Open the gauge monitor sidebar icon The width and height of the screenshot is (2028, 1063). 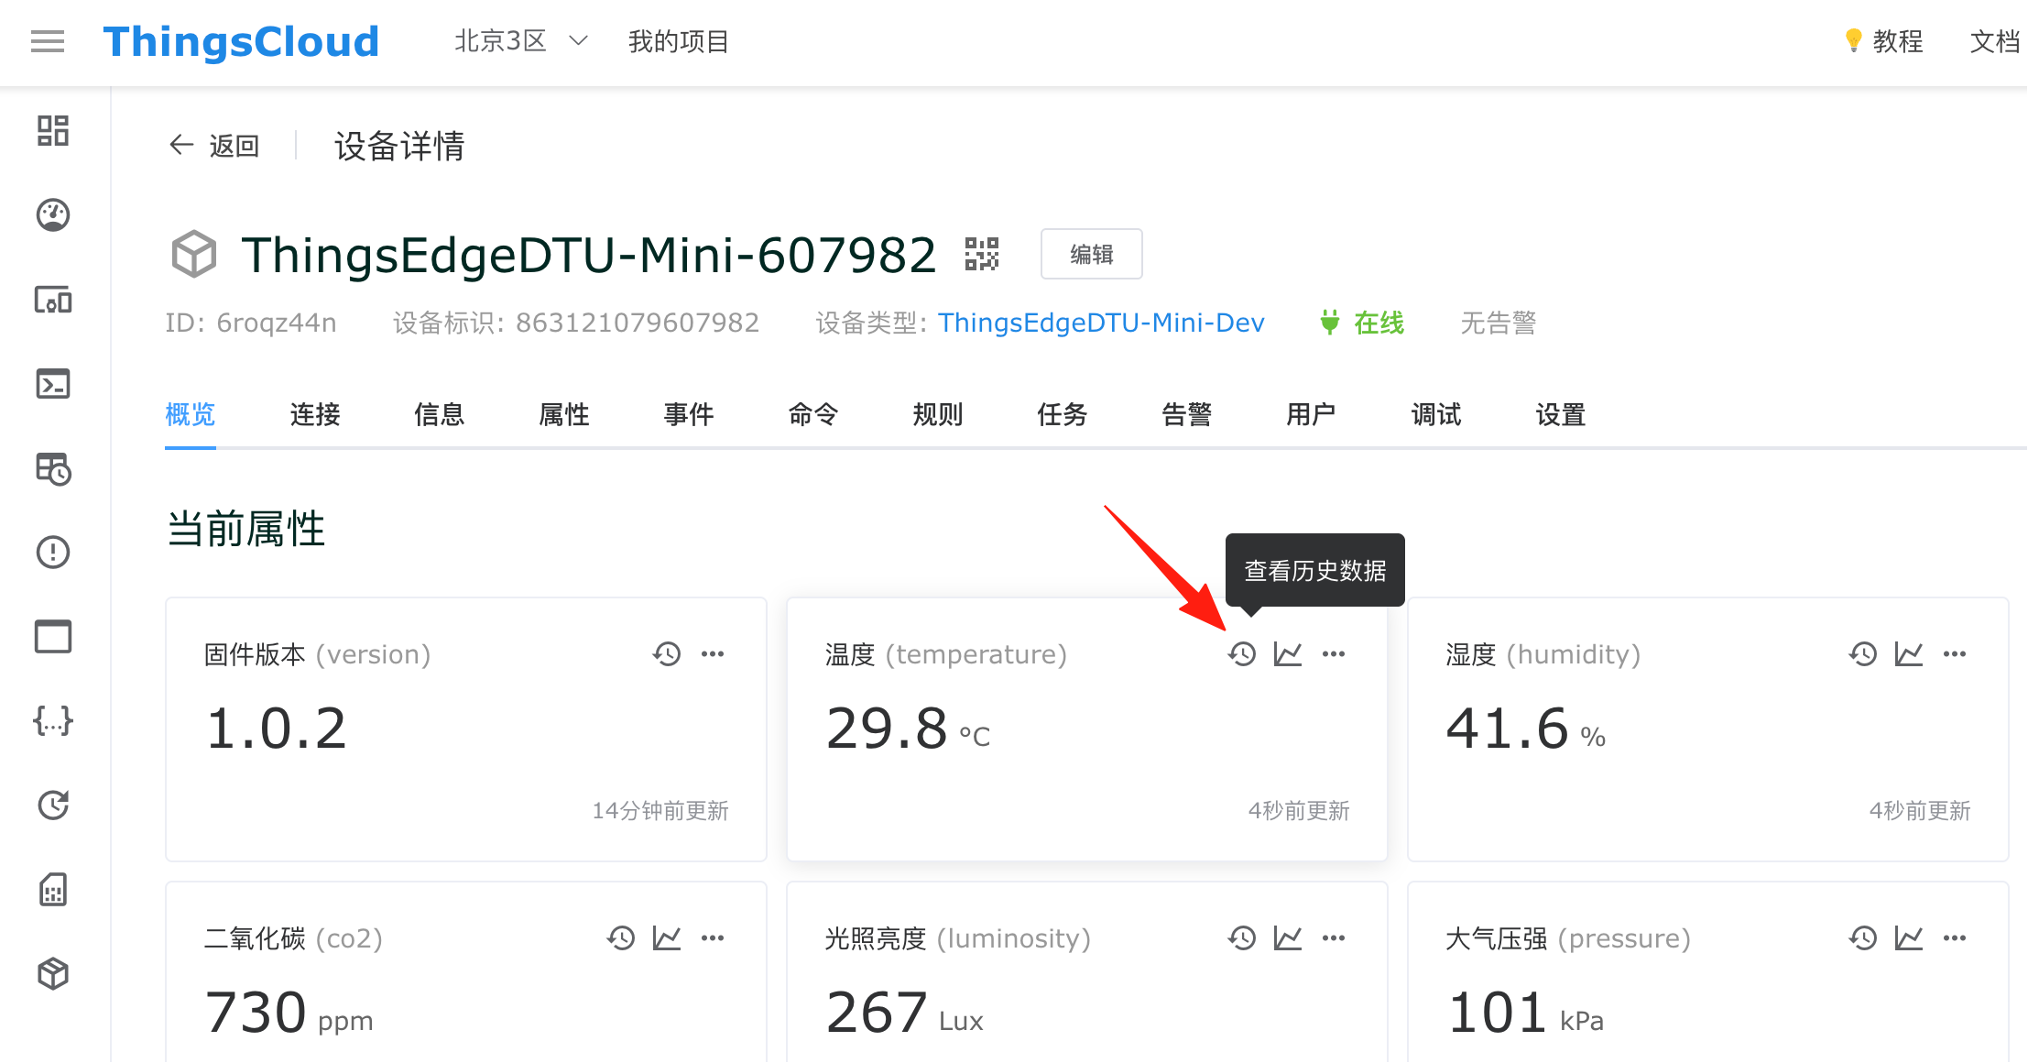pyautogui.click(x=53, y=214)
